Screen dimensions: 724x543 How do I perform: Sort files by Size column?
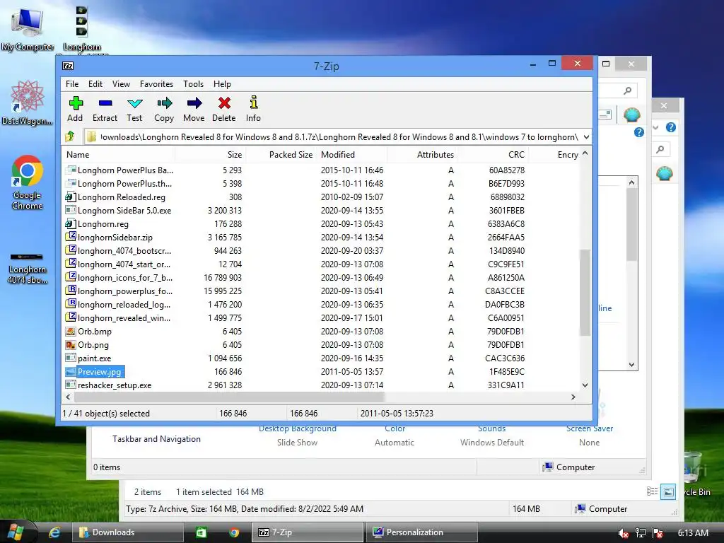[210, 155]
